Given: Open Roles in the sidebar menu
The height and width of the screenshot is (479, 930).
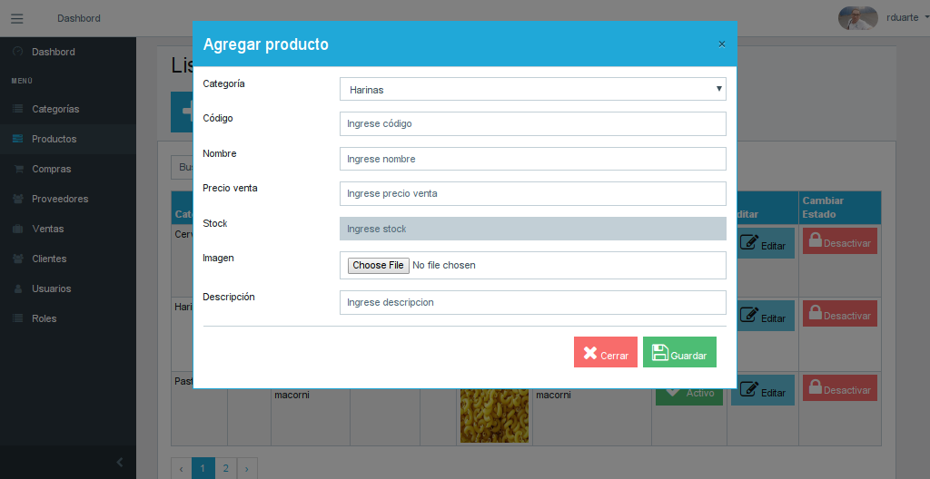Looking at the screenshot, I should 44,318.
